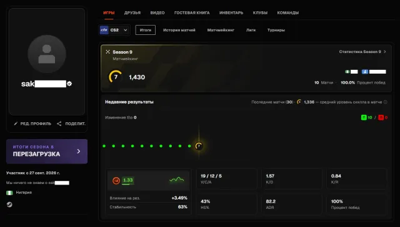Click the 1,430 Elo value
This screenshot has height=227, width=400.
(137, 77)
